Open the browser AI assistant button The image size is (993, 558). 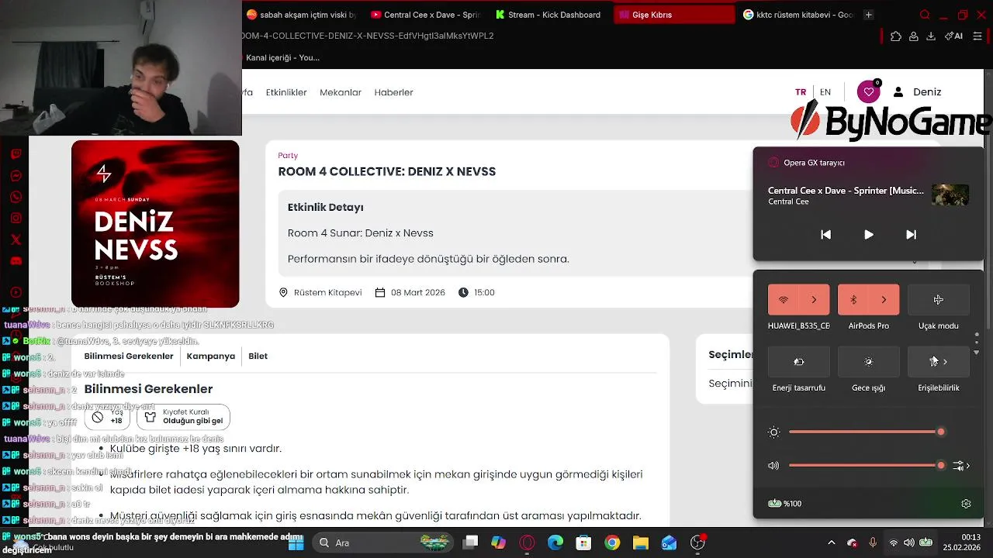point(954,36)
